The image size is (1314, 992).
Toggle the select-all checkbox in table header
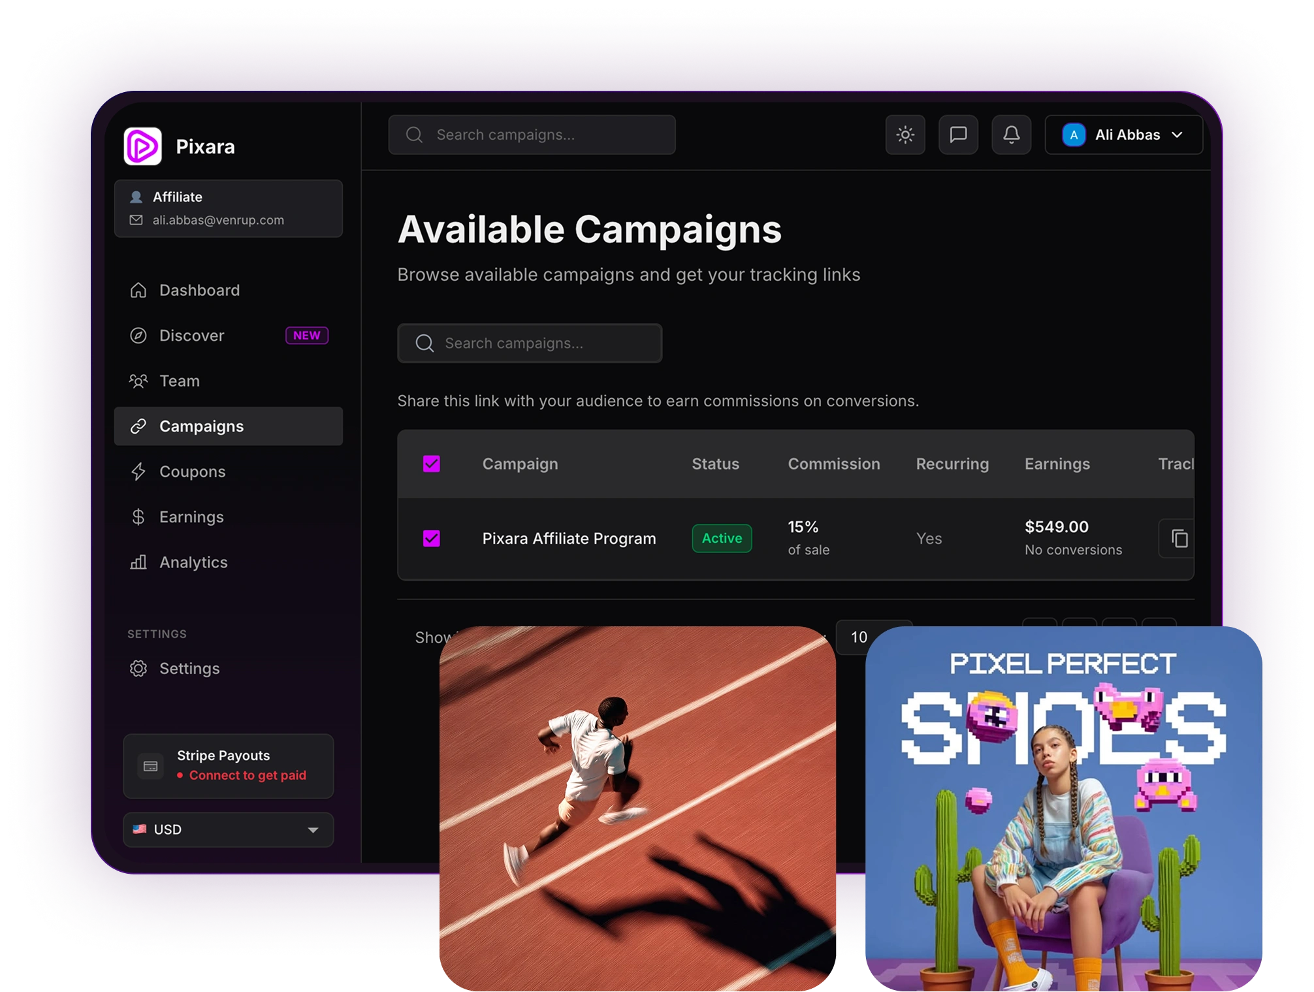coord(431,464)
